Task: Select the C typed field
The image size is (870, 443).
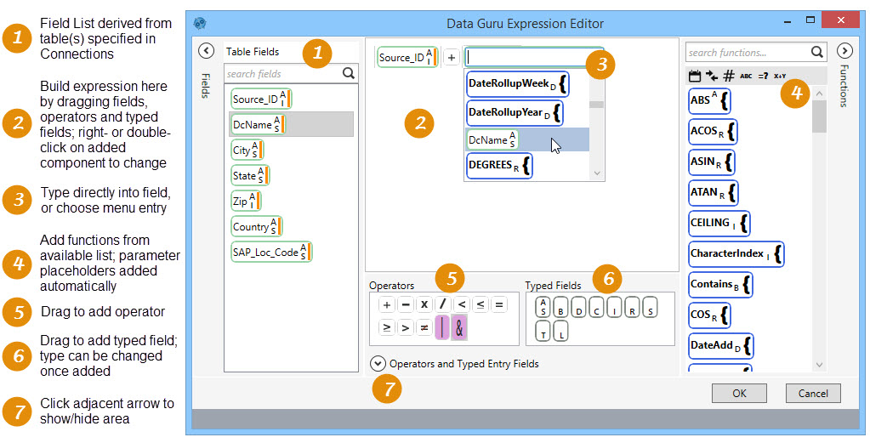Action: coord(596,307)
